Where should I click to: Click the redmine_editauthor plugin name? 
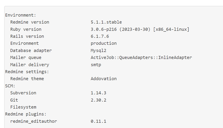click(34, 121)
